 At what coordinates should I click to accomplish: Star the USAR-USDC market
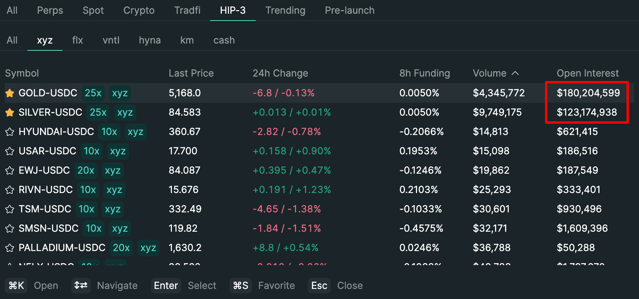pos(10,151)
